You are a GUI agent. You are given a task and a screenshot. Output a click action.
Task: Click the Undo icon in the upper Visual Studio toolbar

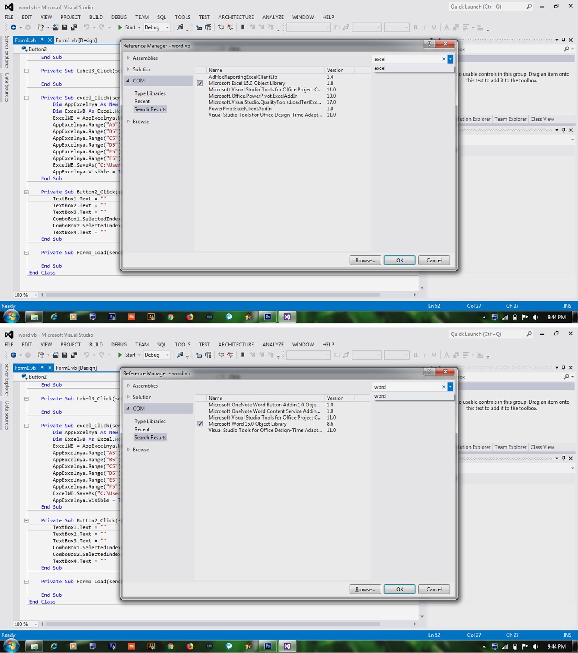[87, 27]
